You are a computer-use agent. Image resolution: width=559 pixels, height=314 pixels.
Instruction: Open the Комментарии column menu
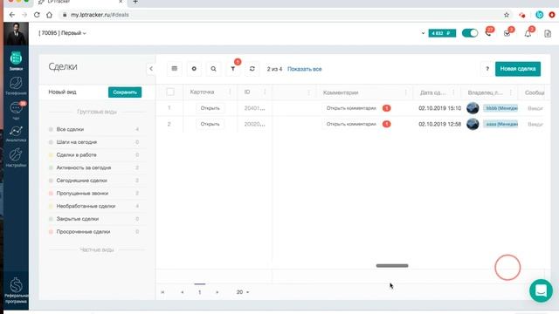(405, 92)
